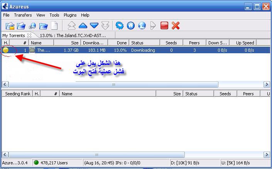Sort upper table by Status column
272x169 pixels.
tap(144, 43)
